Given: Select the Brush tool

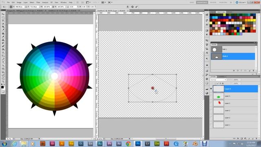Looking at the screenshot, I should 3,37.
